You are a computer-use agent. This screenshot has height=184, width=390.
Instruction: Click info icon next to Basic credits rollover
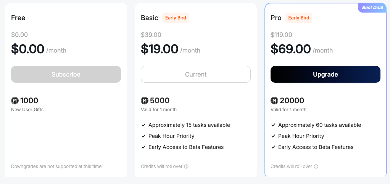[x=187, y=166]
